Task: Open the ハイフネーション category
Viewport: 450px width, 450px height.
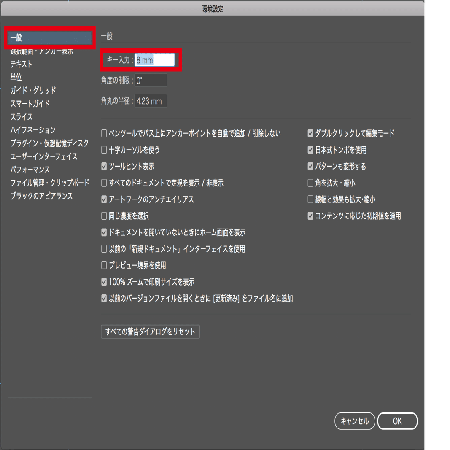Action: coord(33,130)
